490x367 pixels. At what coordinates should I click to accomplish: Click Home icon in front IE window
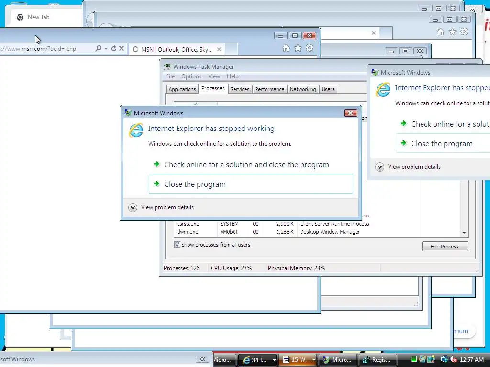286,48
